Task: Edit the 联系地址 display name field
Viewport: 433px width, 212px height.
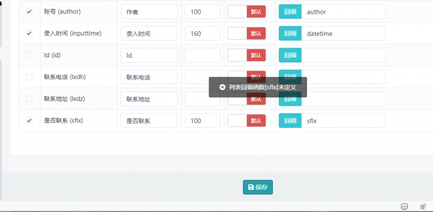Action: click(149, 99)
